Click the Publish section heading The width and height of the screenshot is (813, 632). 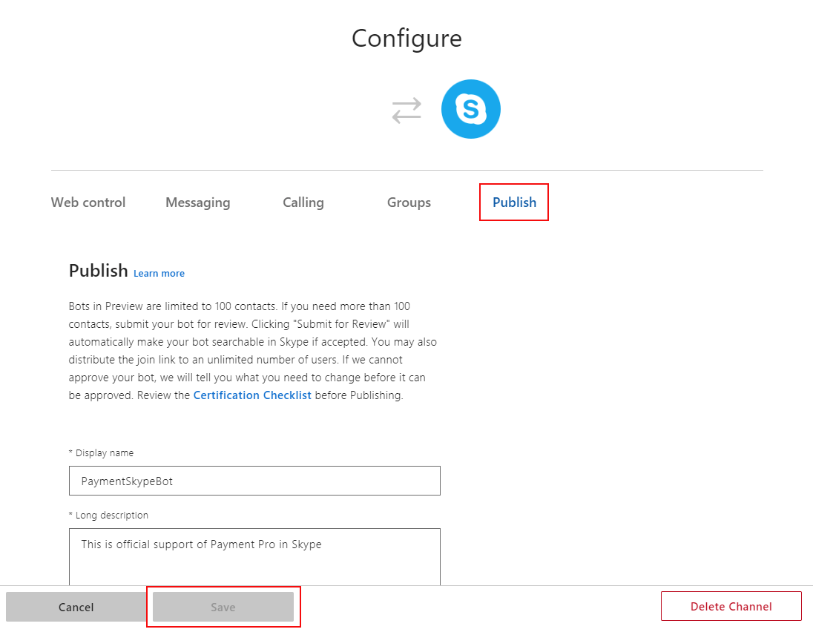99,271
